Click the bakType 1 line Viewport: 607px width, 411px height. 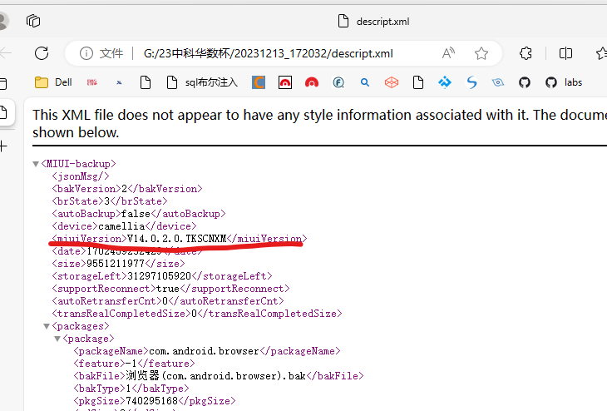tap(131, 389)
